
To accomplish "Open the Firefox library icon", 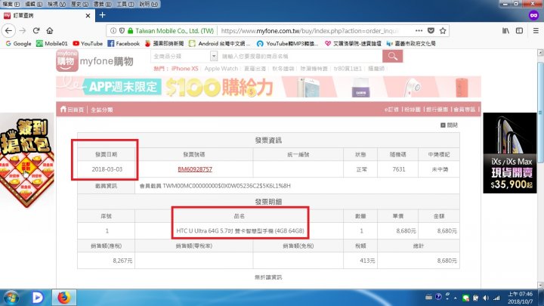I will pyautogui.click(x=505, y=30).
